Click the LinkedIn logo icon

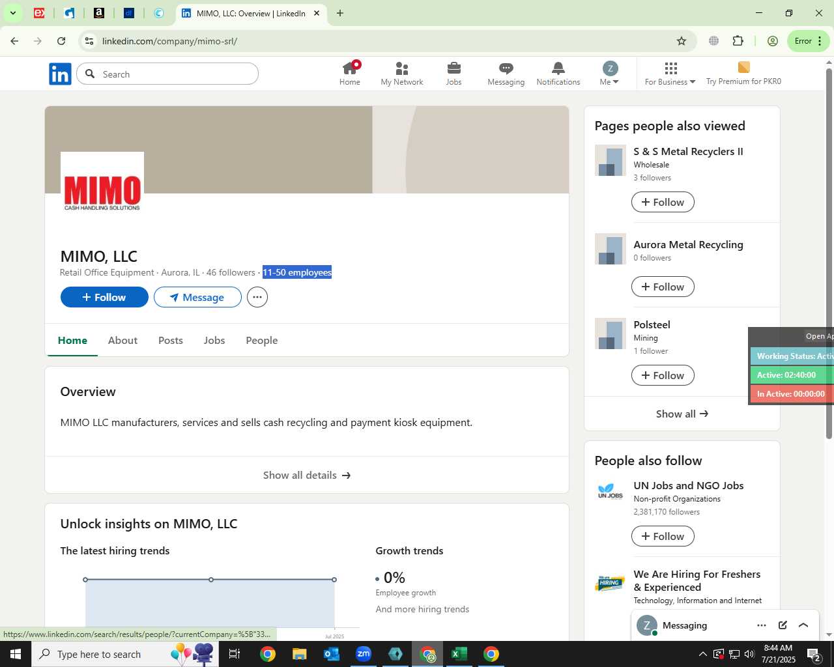click(60, 74)
